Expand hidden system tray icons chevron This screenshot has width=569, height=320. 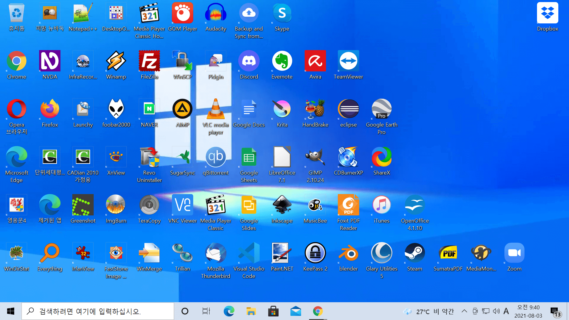tap(464, 311)
